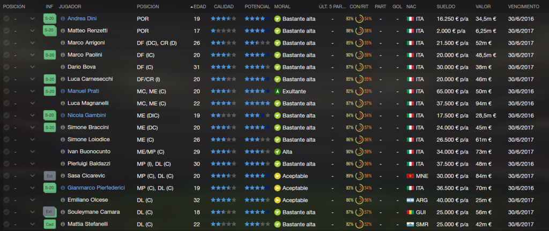Viewport: 549px width, 231px height.
Task: Click the Guinea flag for Souleymane Camara
Action: [410, 212]
